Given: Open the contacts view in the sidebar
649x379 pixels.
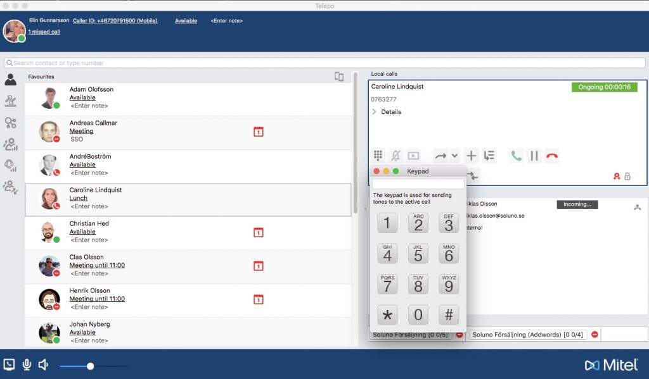Looking at the screenshot, I should tap(10, 79).
